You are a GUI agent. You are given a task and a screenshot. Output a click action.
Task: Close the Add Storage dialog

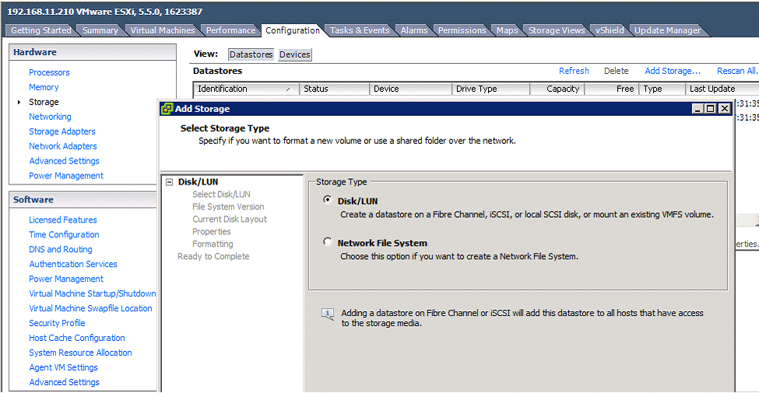click(x=724, y=109)
